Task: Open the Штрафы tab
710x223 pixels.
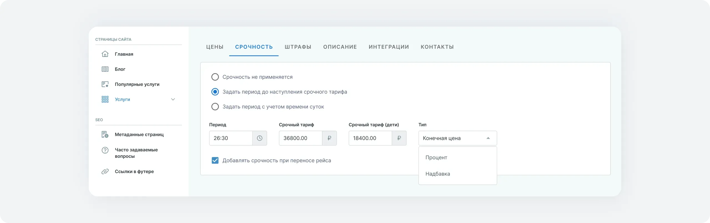Action: [298, 47]
